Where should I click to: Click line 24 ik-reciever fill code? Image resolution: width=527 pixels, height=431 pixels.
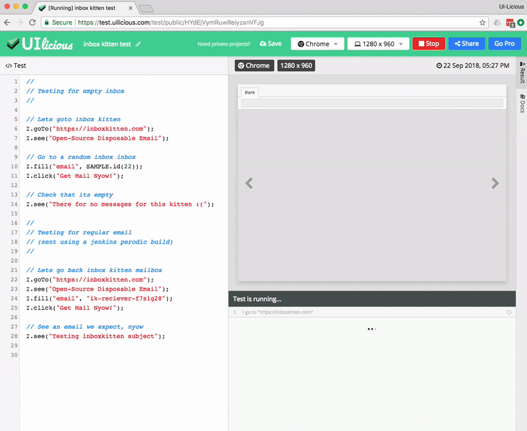tap(99, 298)
